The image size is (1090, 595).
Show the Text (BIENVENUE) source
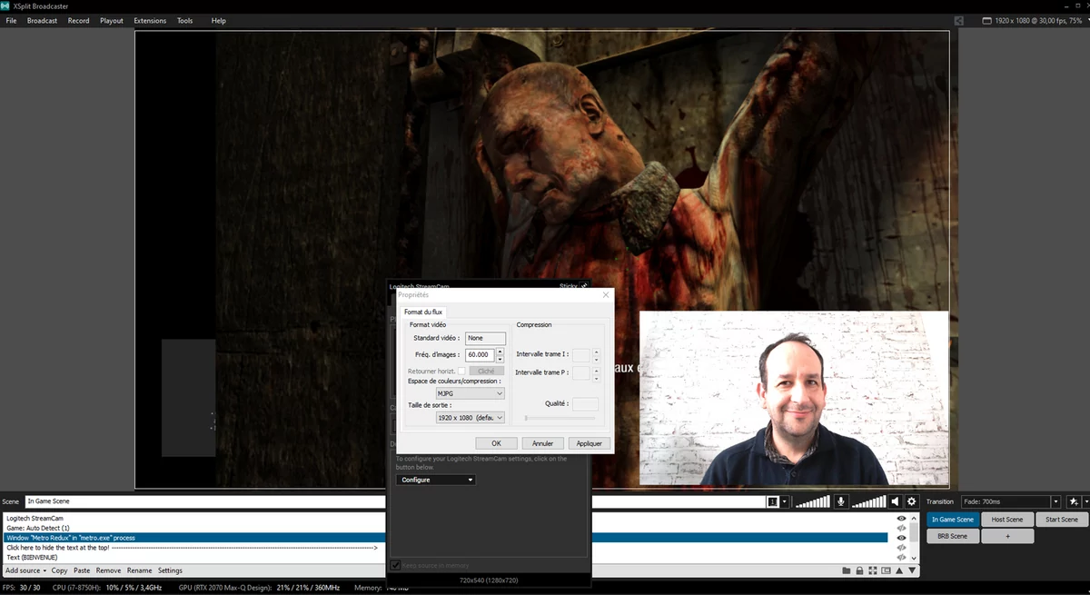click(x=901, y=557)
